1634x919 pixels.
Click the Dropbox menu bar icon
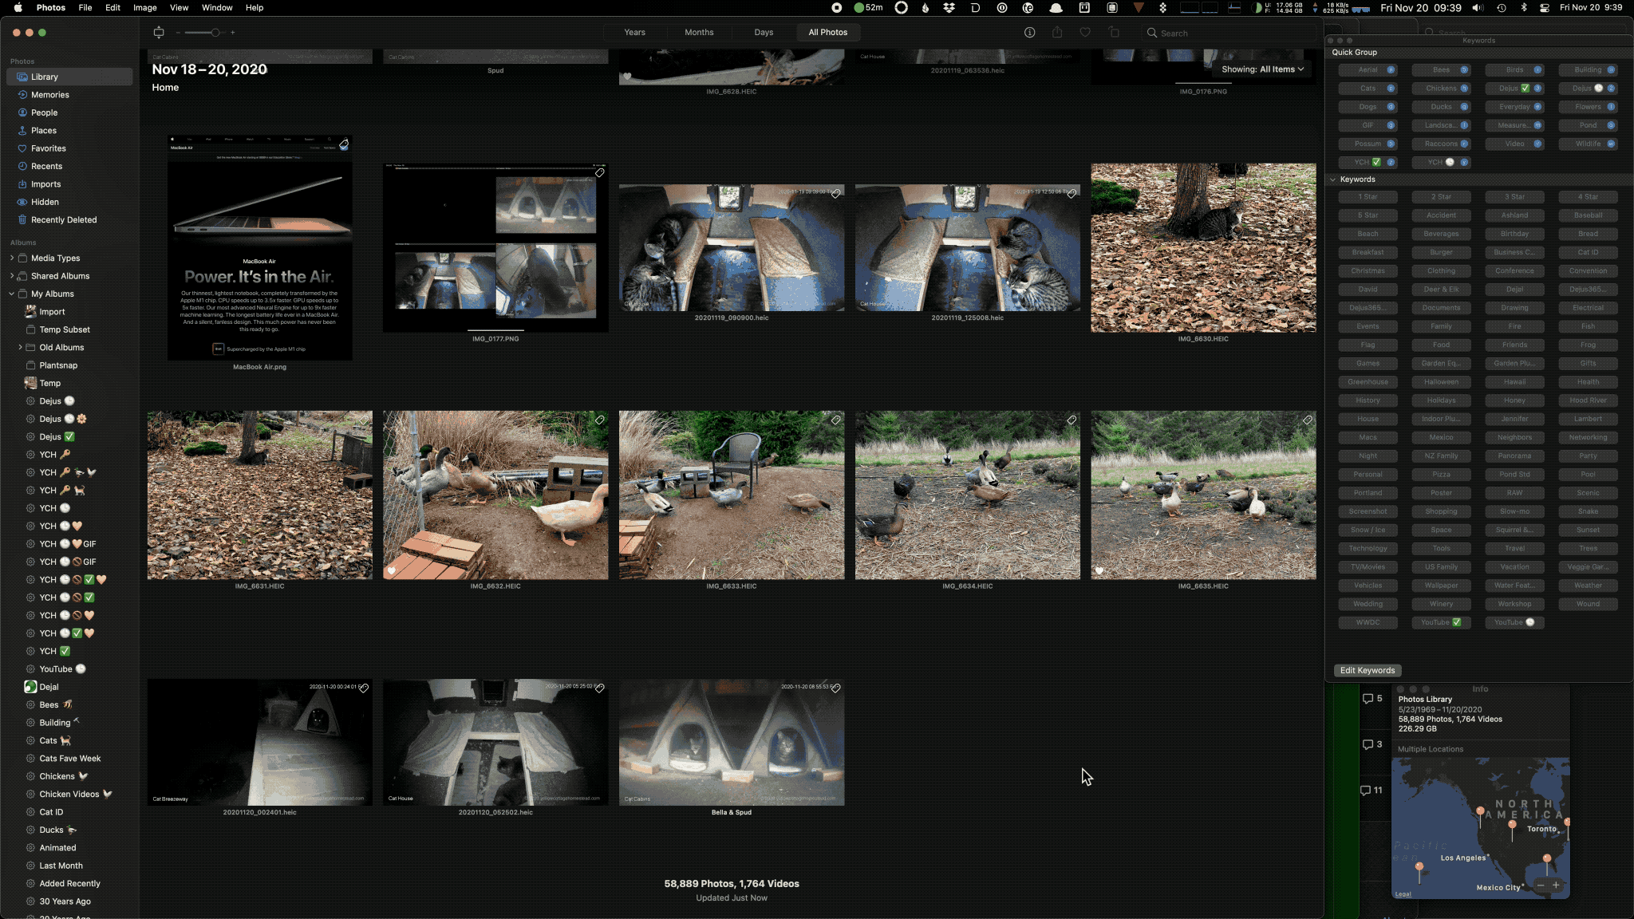[x=949, y=8]
